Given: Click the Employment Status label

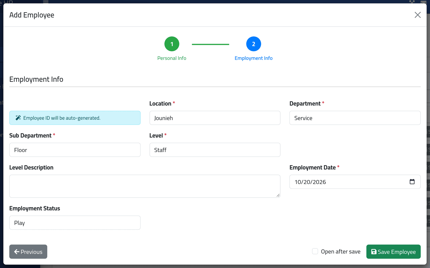Looking at the screenshot, I should point(35,208).
